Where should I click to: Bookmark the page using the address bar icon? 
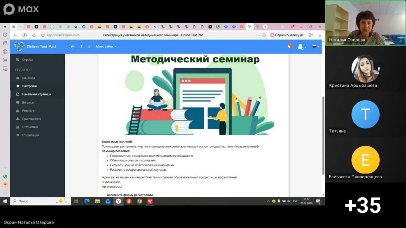tap(264, 35)
